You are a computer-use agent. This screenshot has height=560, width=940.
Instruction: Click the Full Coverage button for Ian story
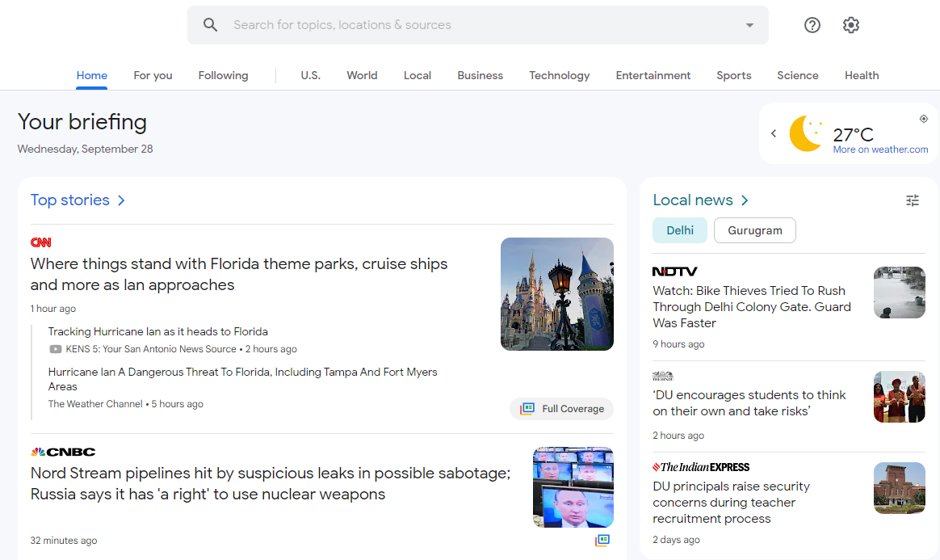pyautogui.click(x=562, y=409)
